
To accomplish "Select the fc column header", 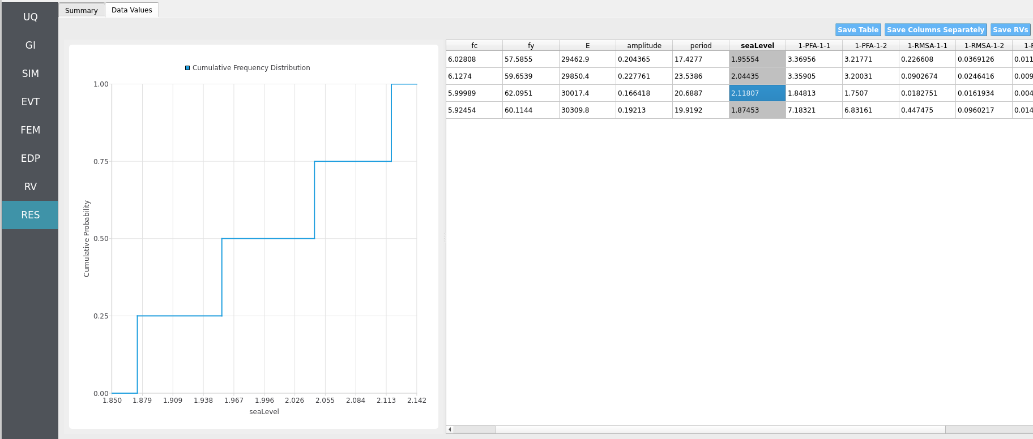I will click(474, 45).
